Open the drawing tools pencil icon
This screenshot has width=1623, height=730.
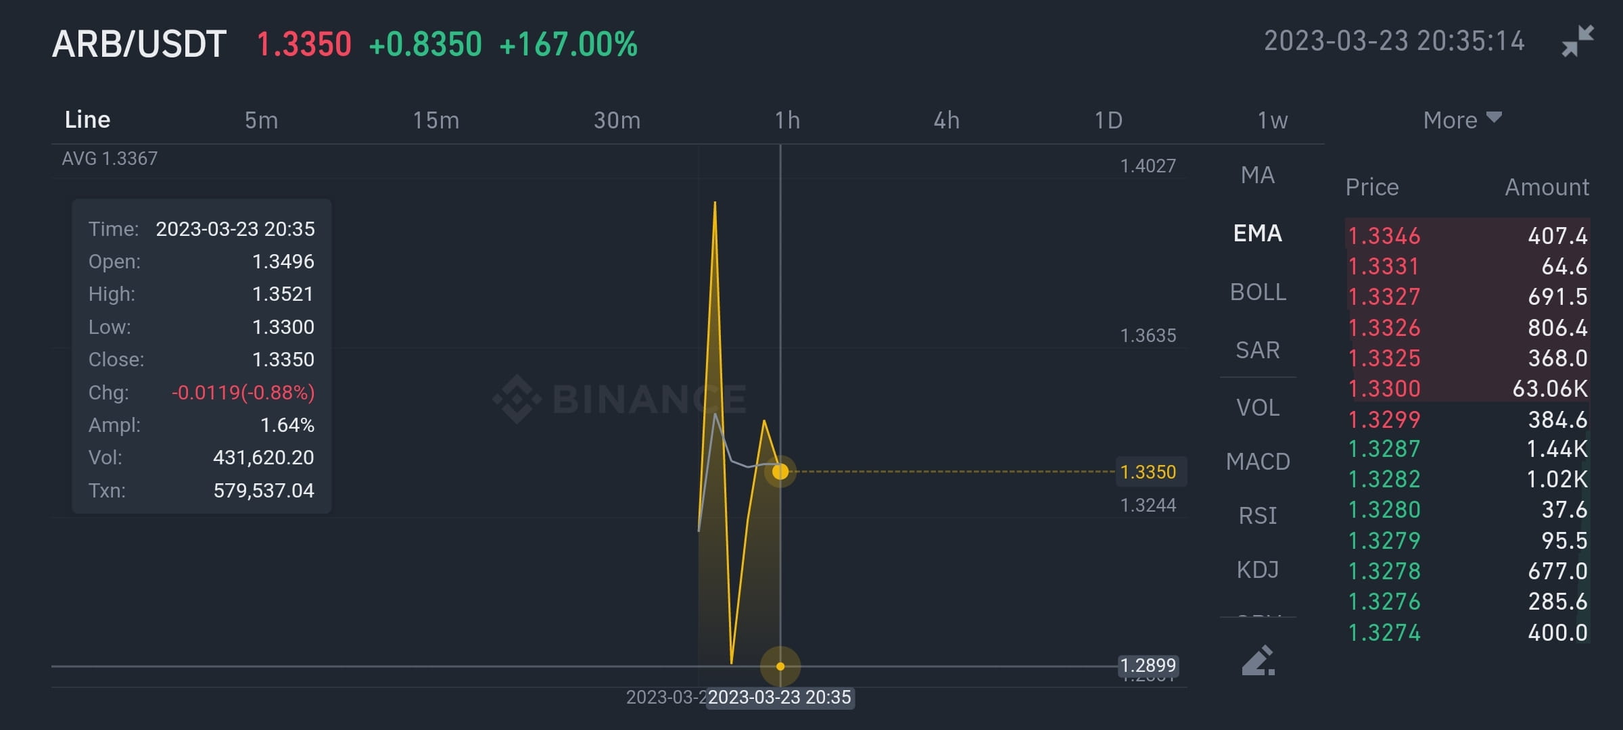pyautogui.click(x=1257, y=661)
